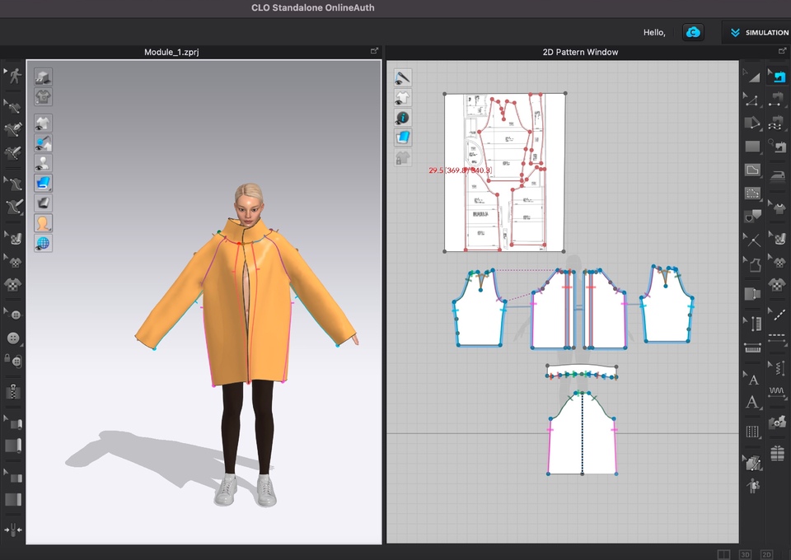Choose the Rectangle pattern tool
The width and height of the screenshot is (791, 560).
[x=752, y=147]
